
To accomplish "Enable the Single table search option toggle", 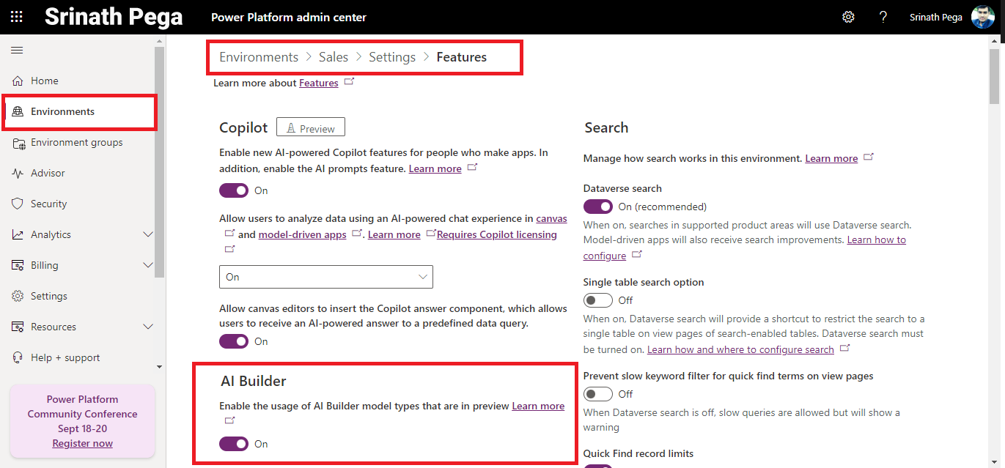I will pos(597,300).
